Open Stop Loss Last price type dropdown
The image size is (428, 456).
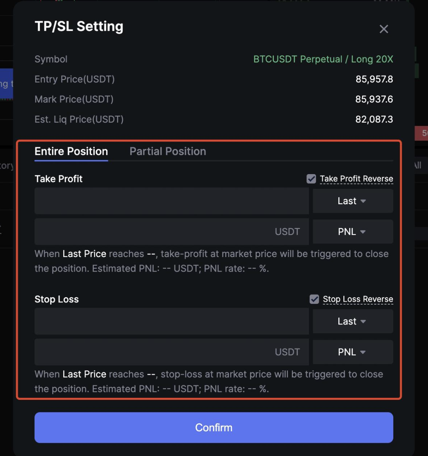[353, 321]
